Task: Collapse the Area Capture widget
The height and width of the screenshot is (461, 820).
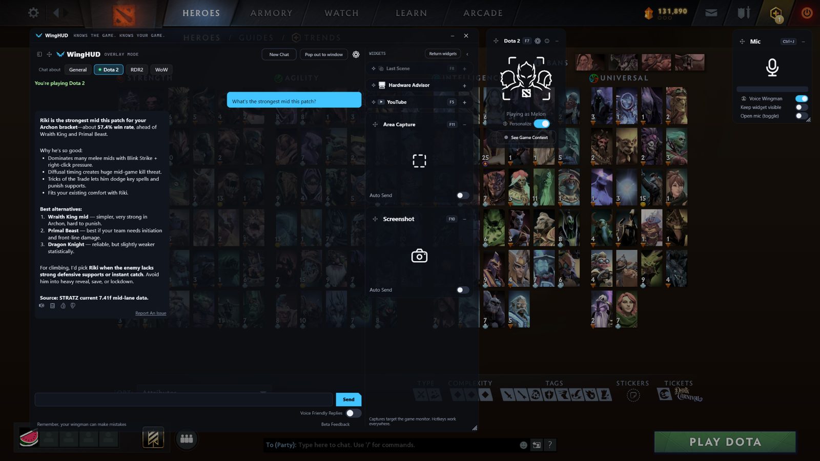Action: (464, 124)
